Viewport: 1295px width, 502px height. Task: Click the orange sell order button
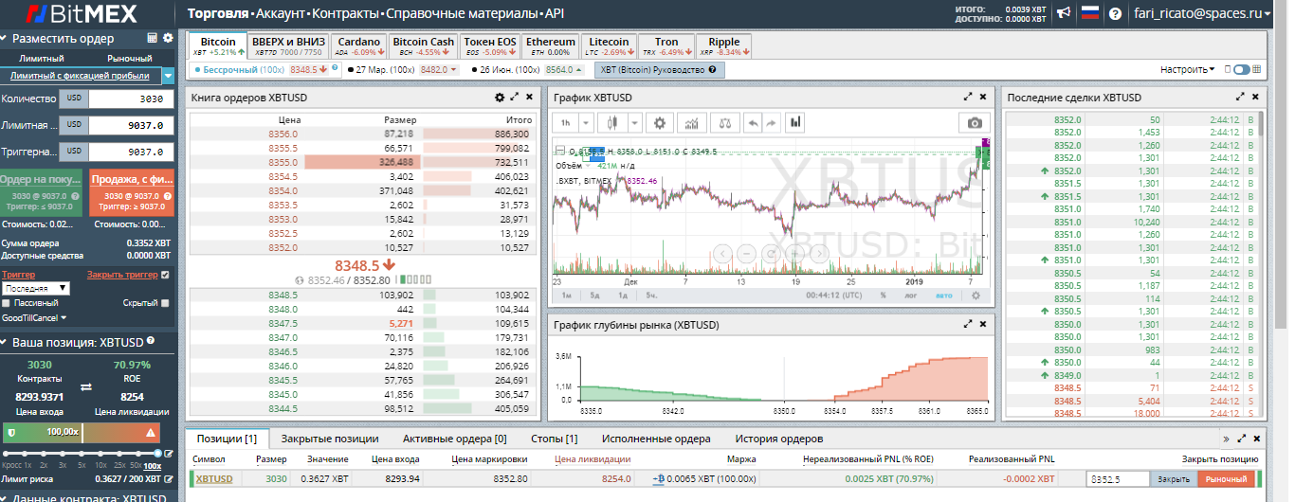point(132,192)
